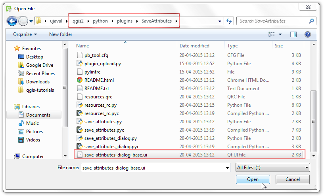Click the resources.qrc file icon
This screenshot has height=196, width=324.
(x=80, y=96)
